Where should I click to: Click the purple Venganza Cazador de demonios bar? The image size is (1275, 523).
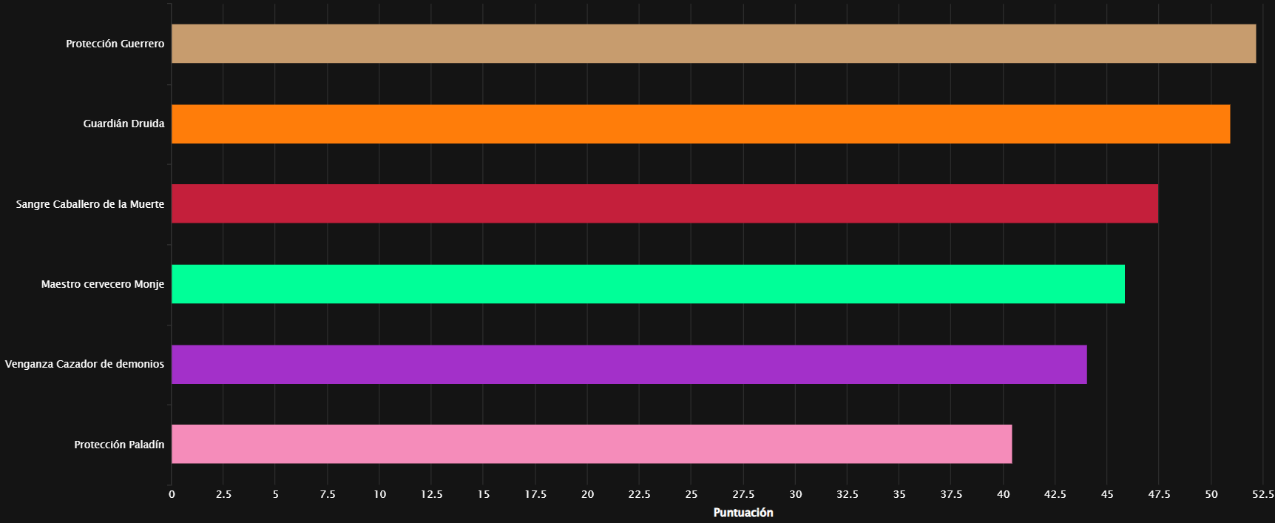629,364
